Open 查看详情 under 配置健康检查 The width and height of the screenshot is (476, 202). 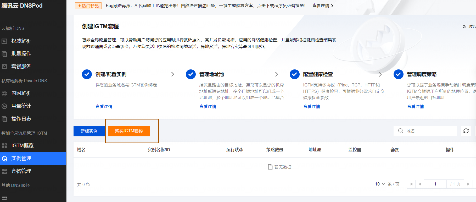[312, 106]
